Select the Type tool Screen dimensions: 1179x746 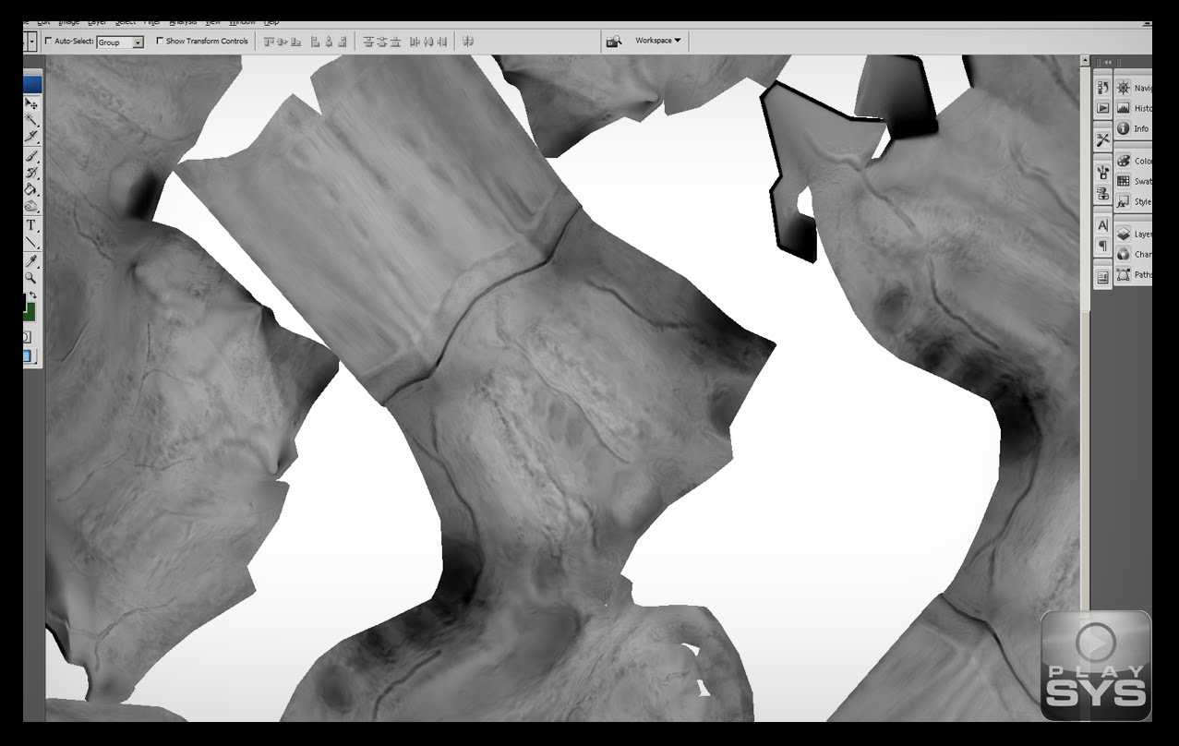(x=31, y=224)
